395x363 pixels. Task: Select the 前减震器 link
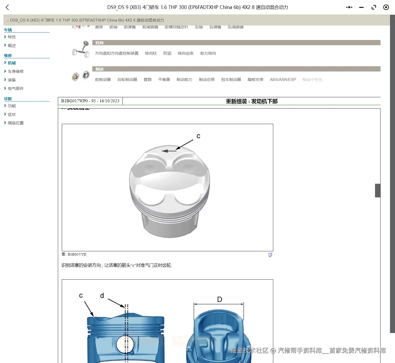point(150,27)
